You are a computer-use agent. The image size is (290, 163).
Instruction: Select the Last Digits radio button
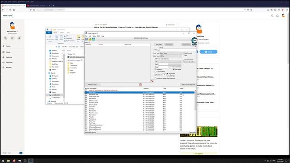pos(168,76)
